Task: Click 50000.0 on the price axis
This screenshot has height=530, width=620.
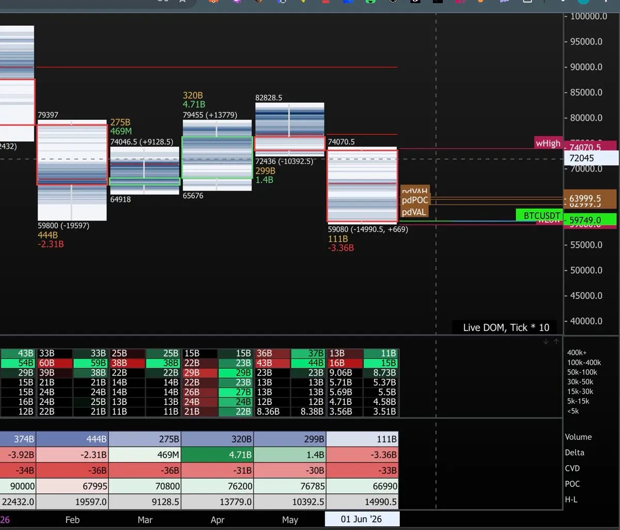Action: 586,270
